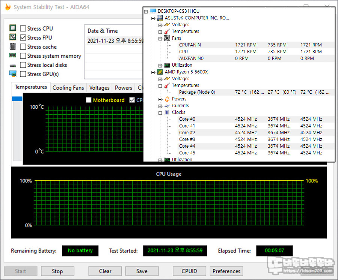
Task: Select the CPUFANIN fan row
Action: click(x=256, y=45)
